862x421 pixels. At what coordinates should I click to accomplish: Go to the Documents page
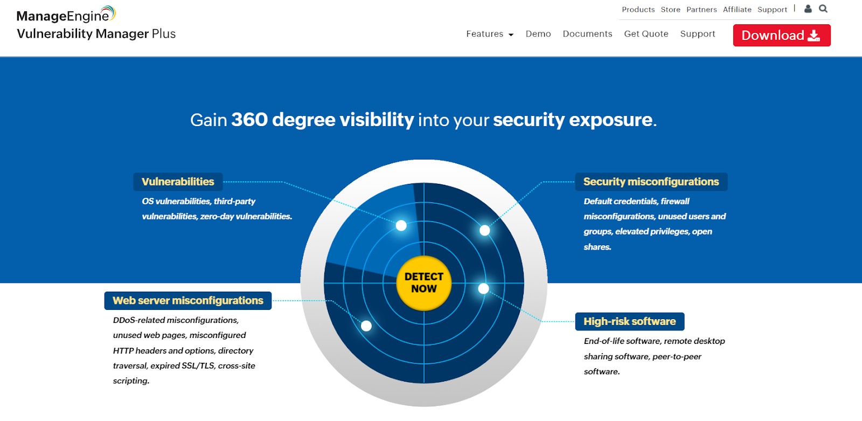587,34
